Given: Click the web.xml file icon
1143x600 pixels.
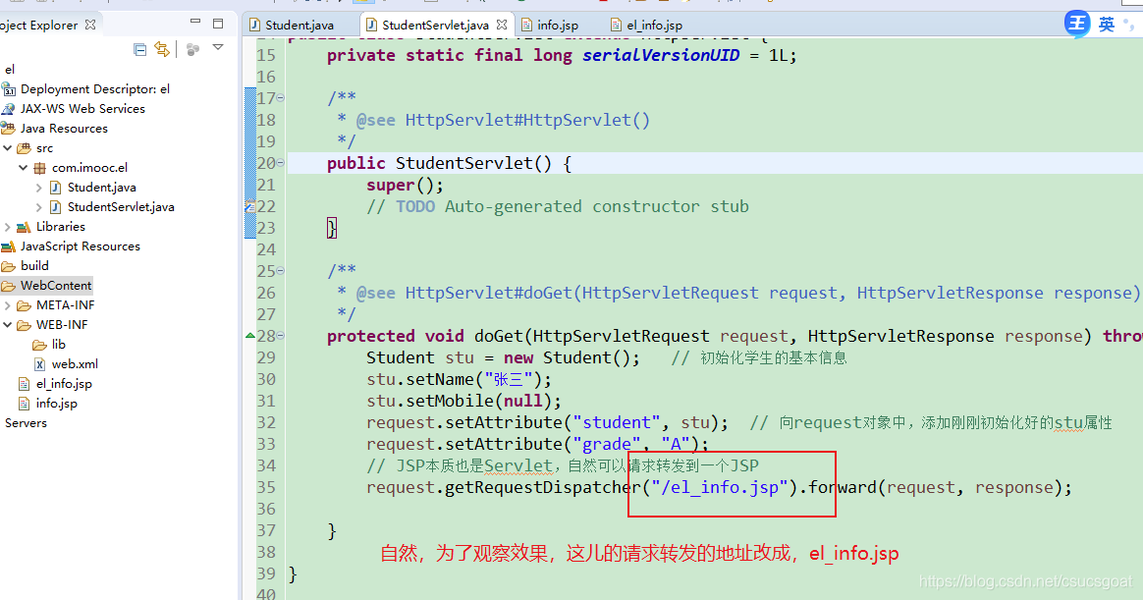Looking at the screenshot, I should [40, 363].
